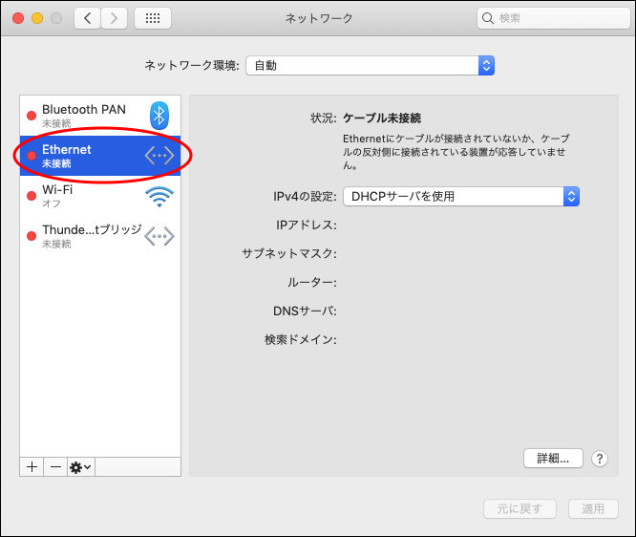636x537 pixels.
Task: Close the window with red button
Action: tap(18, 18)
